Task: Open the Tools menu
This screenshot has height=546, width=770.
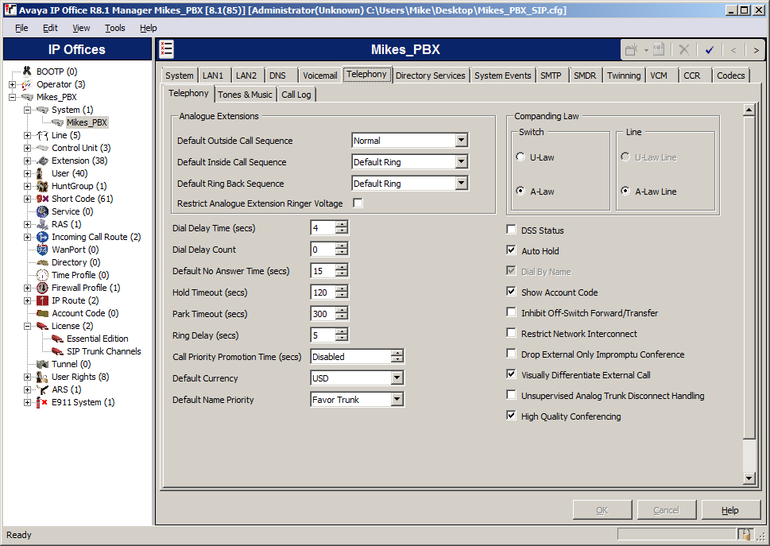Action: [115, 28]
